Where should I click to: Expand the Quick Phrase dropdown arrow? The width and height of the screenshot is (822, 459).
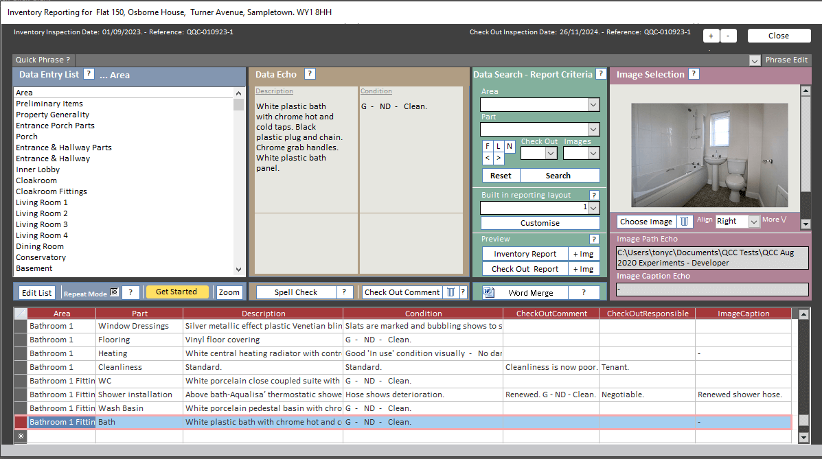(755, 60)
